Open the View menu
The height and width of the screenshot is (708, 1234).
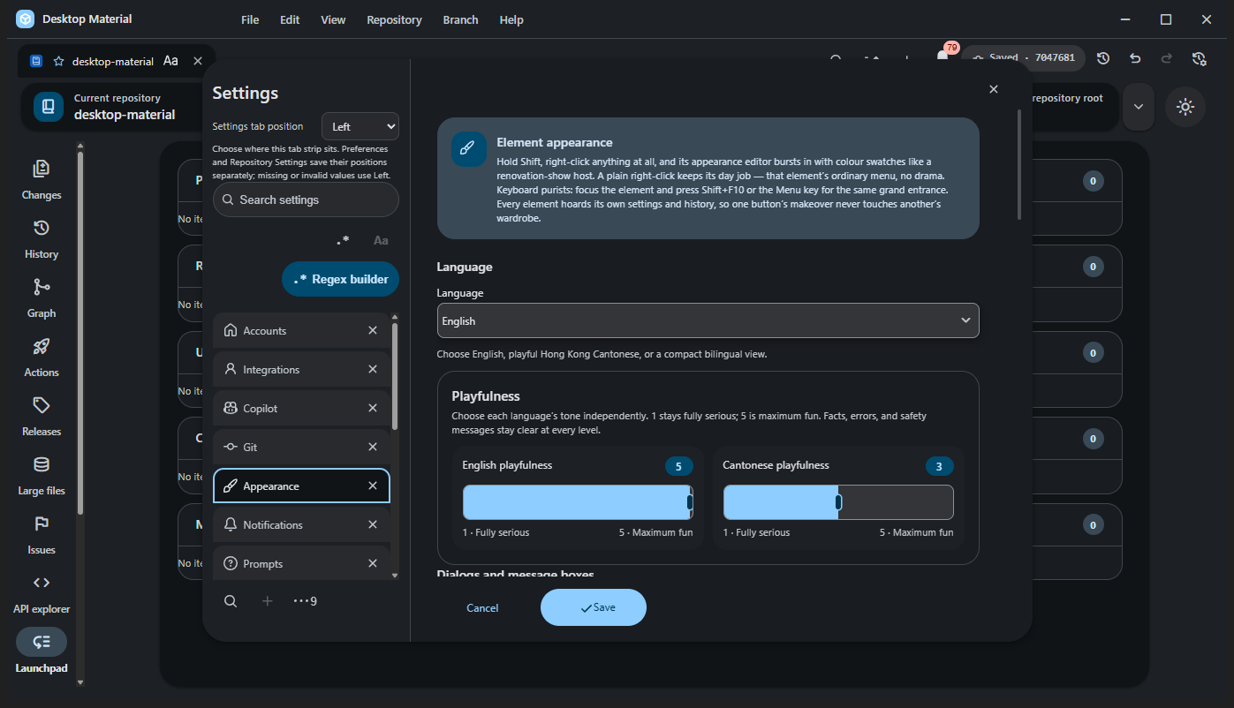333,19
